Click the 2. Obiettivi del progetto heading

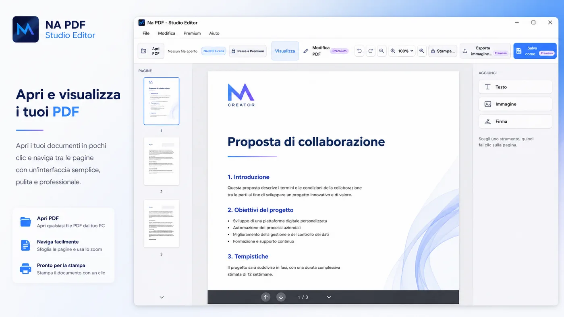coord(260,210)
